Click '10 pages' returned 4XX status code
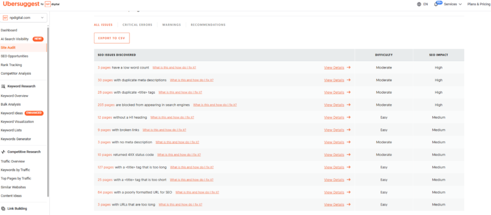Image resolution: width=491 pixels, height=215 pixels. [104, 155]
